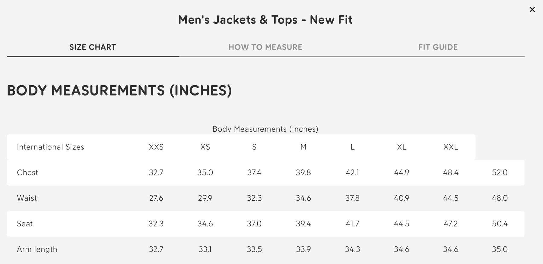The image size is (543, 264).
Task: Close the size chart dialog
Action: pyautogui.click(x=532, y=10)
